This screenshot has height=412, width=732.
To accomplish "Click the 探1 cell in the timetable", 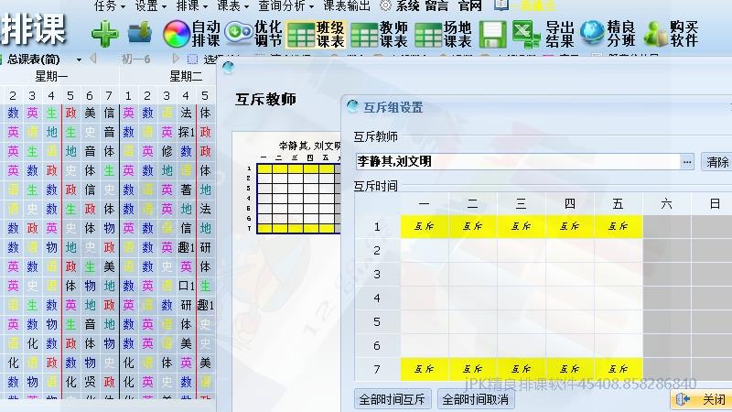I will 186,132.
